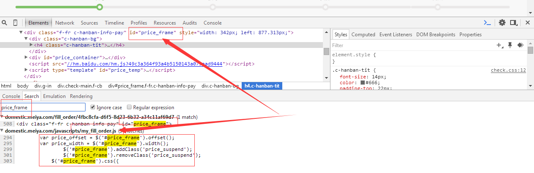Viewport: 534px width, 173px height.
Task: Switch to the Network tab
Action: 64,23
